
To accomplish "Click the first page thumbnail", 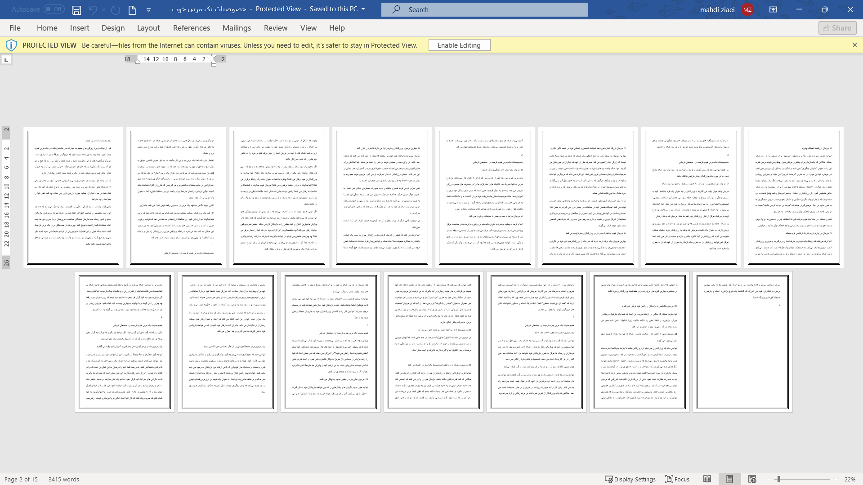I will pyautogui.click(x=73, y=198).
